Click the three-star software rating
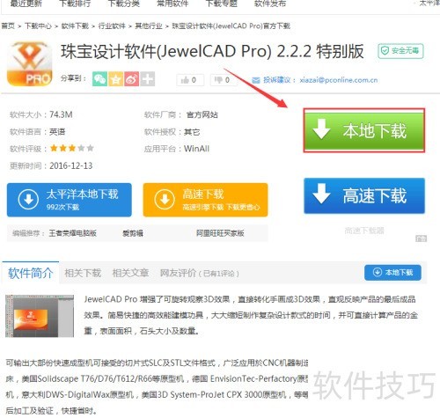This screenshot has width=440, height=418. tap(72, 148)
